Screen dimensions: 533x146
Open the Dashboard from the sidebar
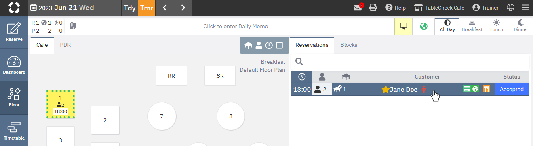pyautogui.click(x=14, y=65)
